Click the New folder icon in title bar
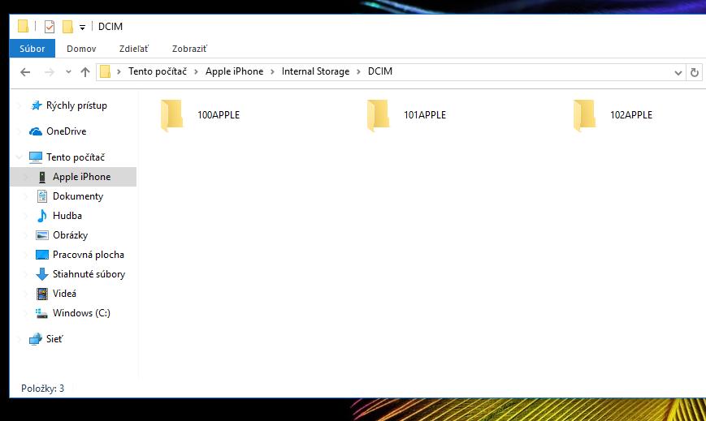This screenshot has width=706, height=421. pyautogui.click(x=67, y=27)
